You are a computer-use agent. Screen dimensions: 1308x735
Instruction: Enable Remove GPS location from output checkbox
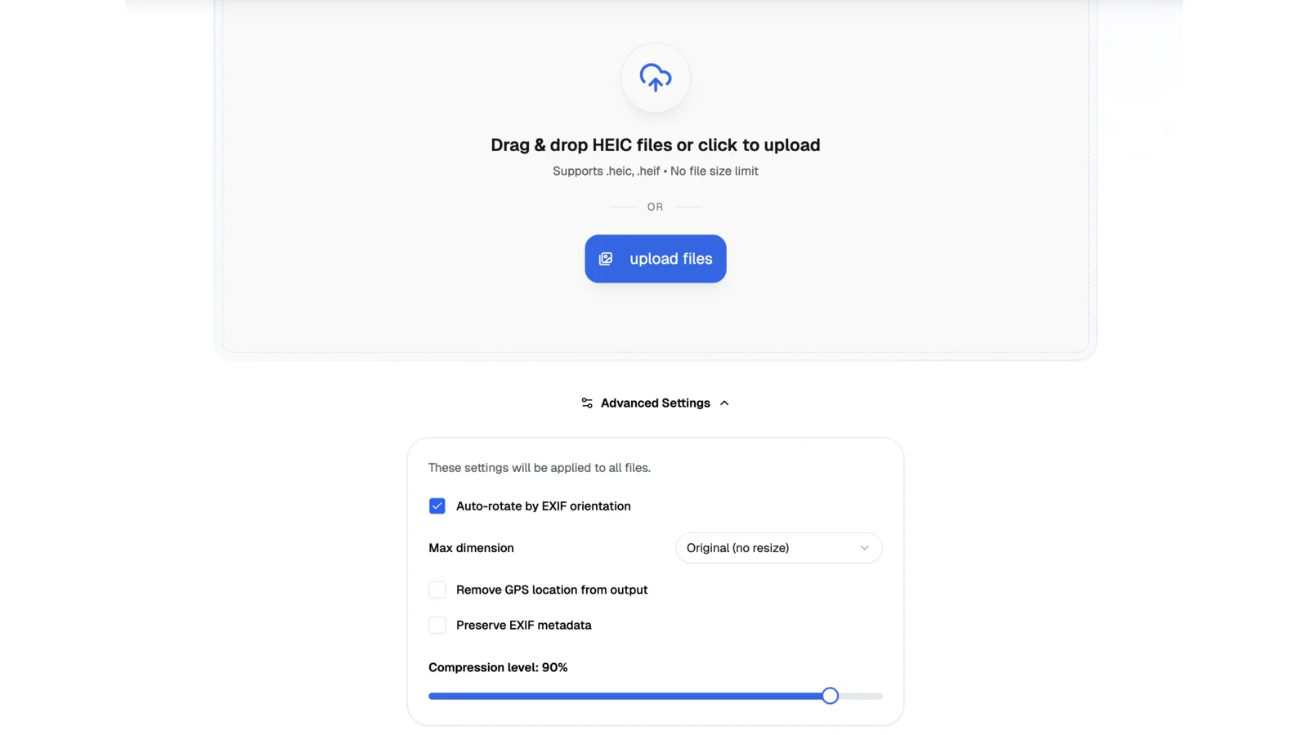[437, 590]
